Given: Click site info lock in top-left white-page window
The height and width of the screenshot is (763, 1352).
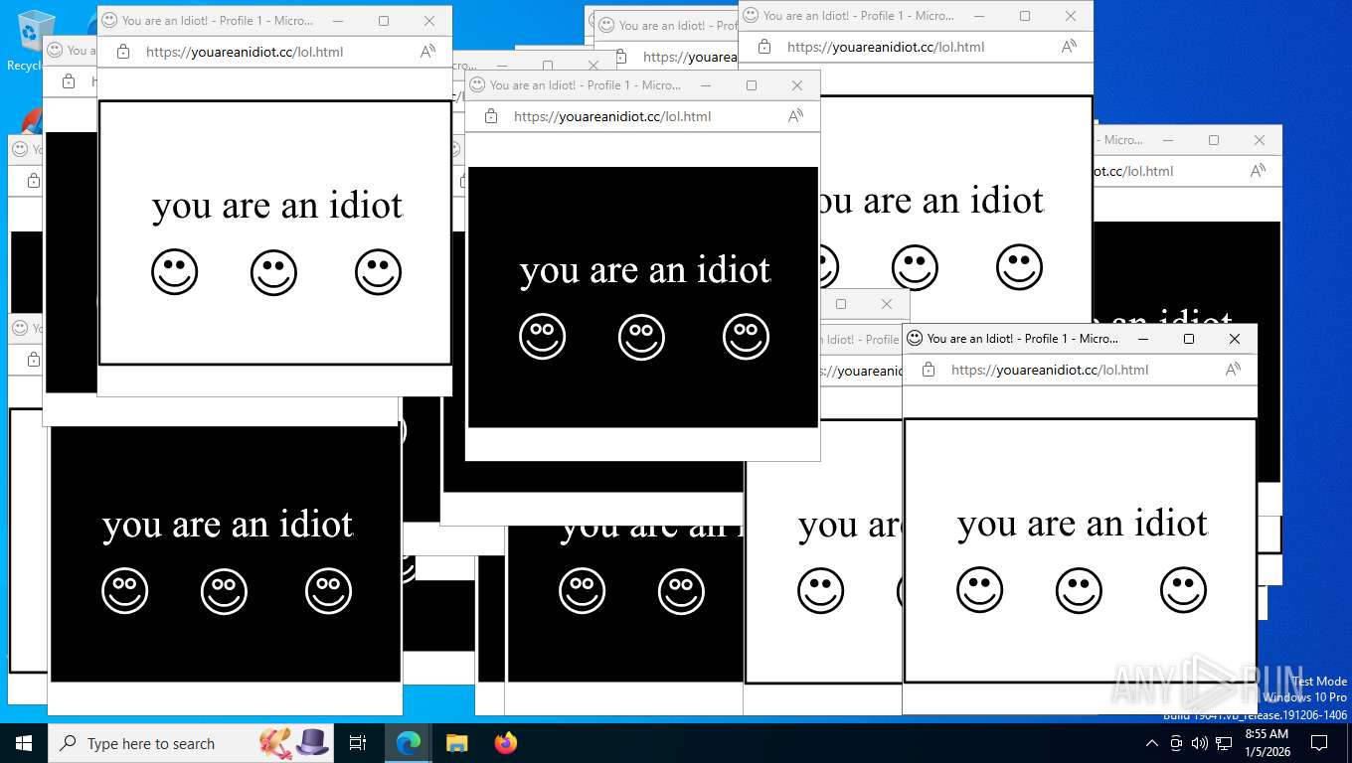Looking at the screenshot, I should click(x=123, y=52).
